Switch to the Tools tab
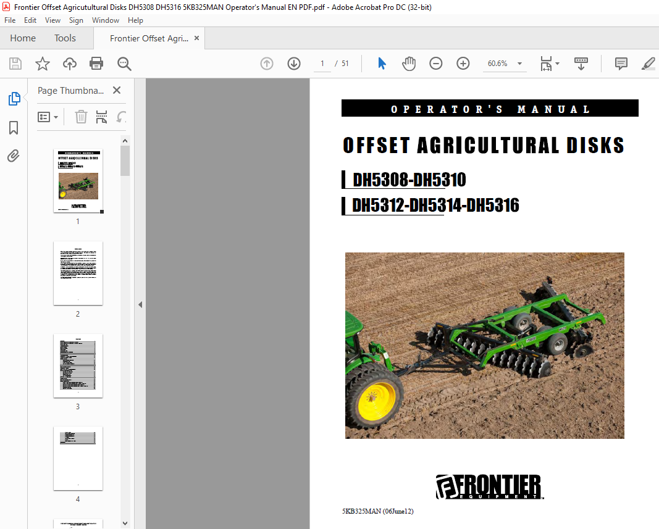 pos(65,38)
